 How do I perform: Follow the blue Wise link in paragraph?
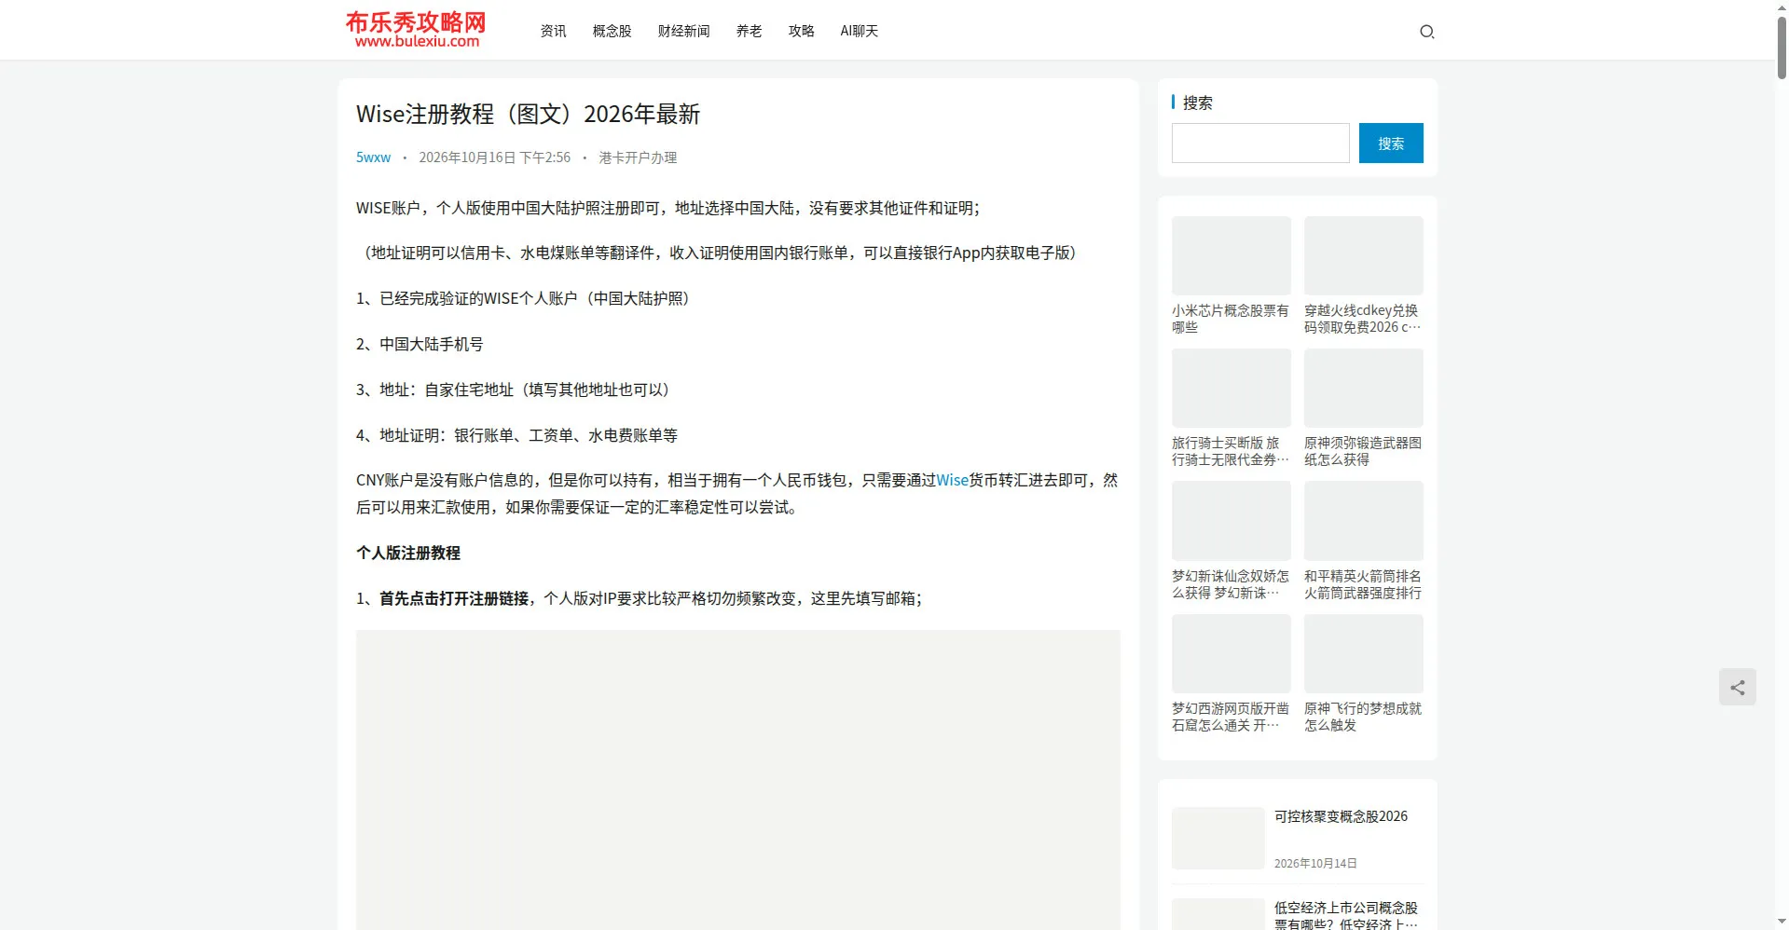coord(952,480)
